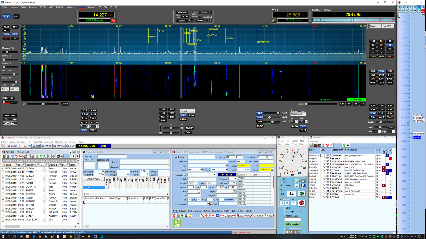Click the red STOP rotator button
Viewport: 426px width, 239px height.
pos(302,203)
